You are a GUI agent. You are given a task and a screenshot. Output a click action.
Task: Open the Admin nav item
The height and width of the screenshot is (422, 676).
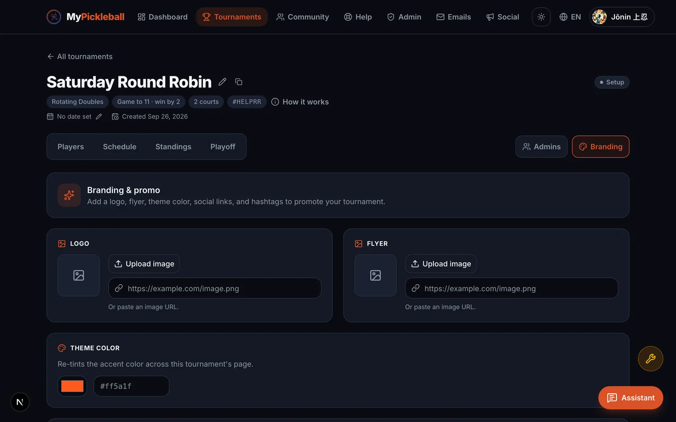(x=404, y=17)
